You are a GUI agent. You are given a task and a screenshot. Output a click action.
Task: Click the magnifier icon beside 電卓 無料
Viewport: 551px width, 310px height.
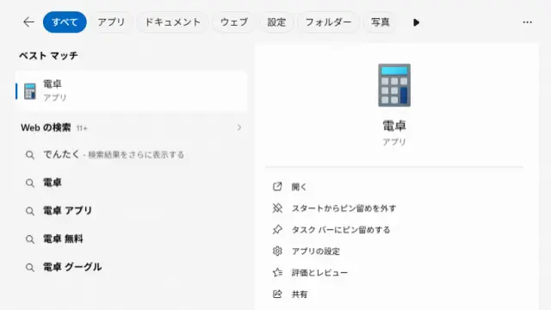tap(30, 239)
